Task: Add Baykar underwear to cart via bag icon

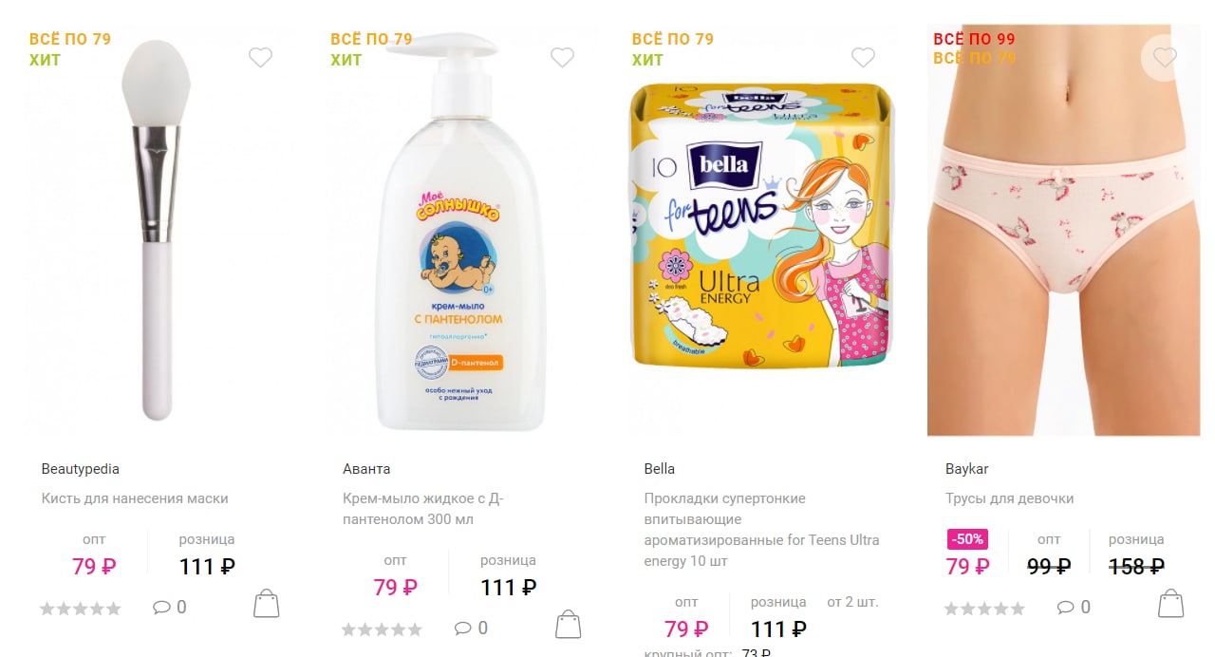Action: (1171, 604)
